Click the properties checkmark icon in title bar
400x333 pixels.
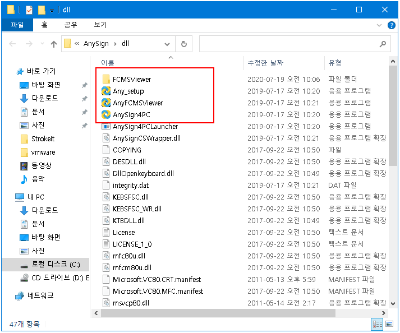[29, 10]
